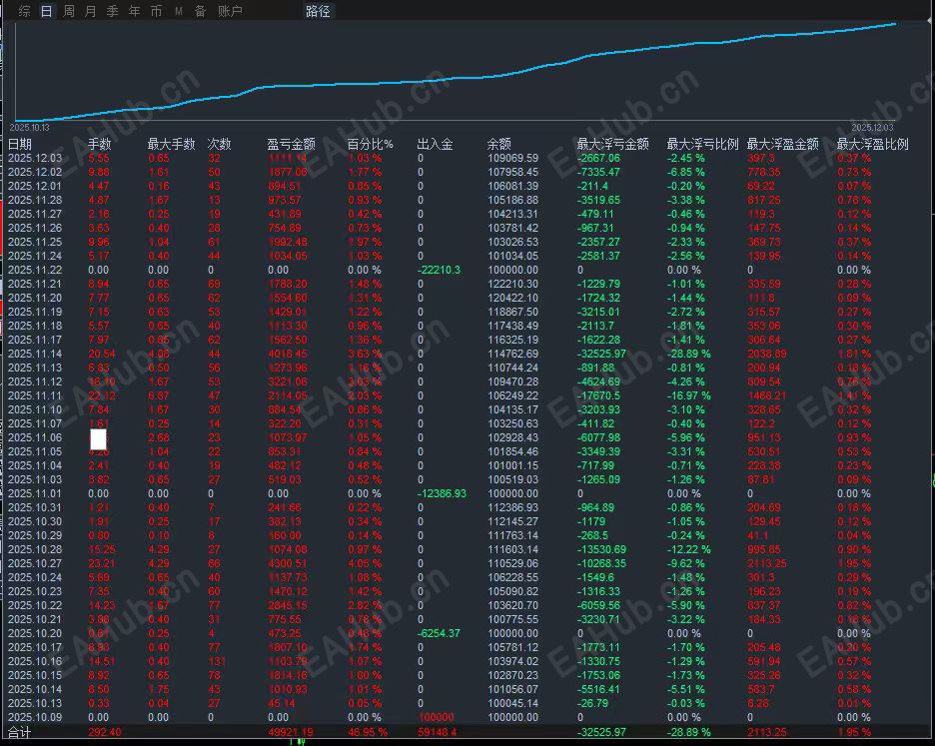This screenshot has width=935, height=746.
Task: Switch to 月 monthly view
Action: (x=91, y=11)
